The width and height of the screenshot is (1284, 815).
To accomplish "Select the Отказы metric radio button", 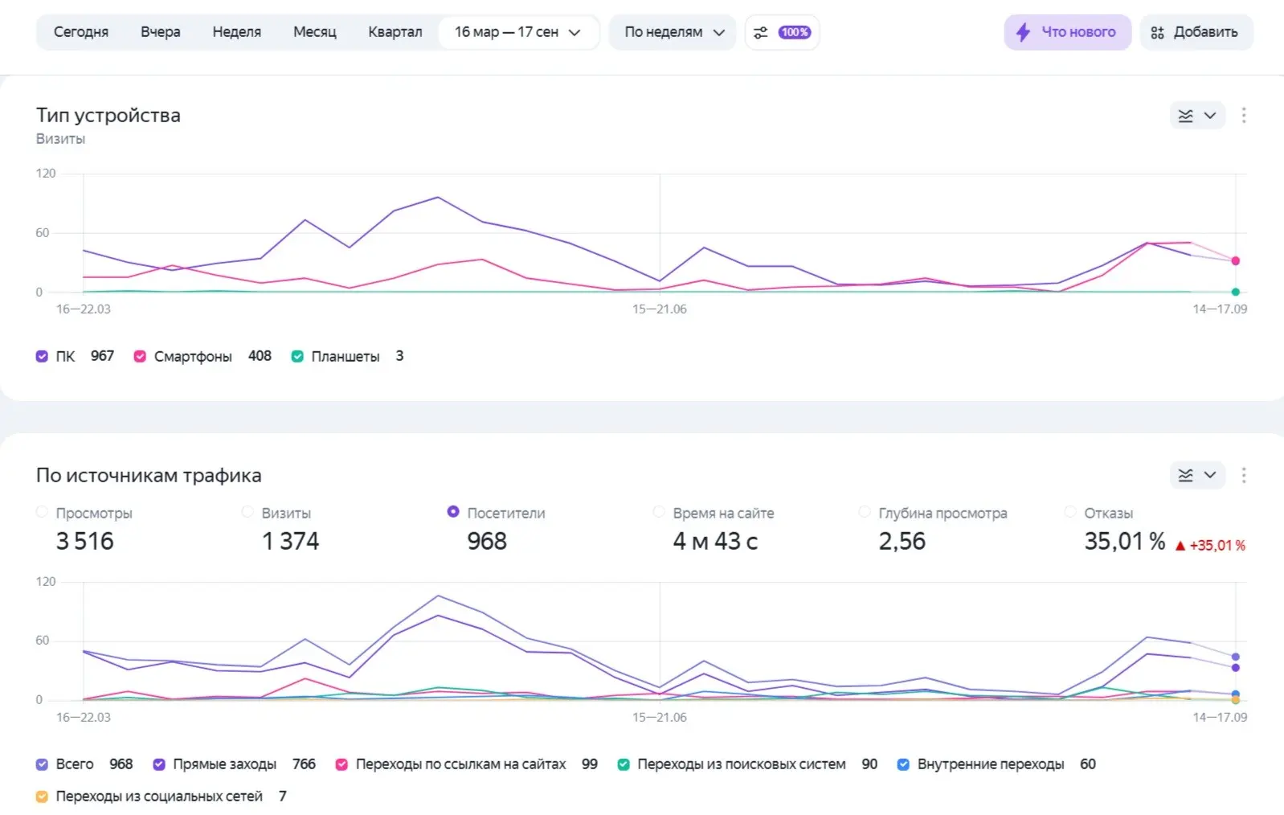I will click(1070, 512).
